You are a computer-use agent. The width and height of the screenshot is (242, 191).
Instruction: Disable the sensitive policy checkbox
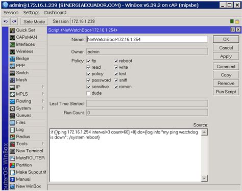click(x=88, y=87)
